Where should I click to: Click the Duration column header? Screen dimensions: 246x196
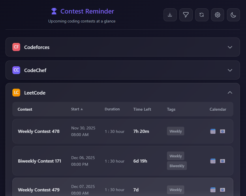[x=112, y=109]
